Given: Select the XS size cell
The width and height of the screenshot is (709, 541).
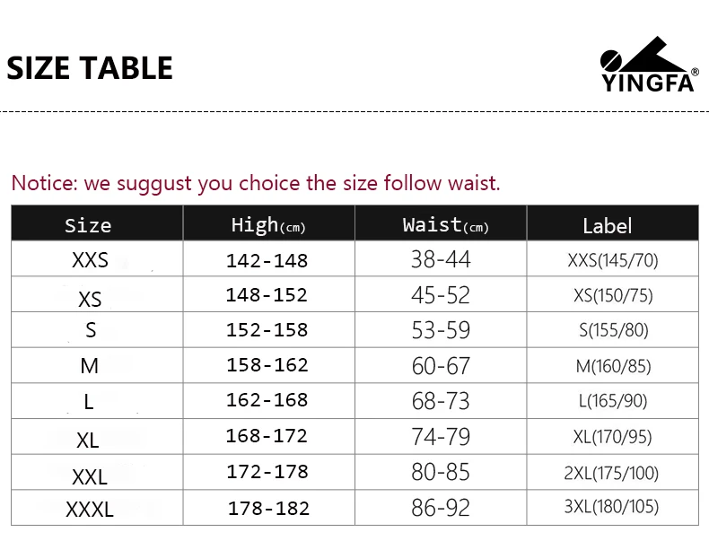Looking at the screenshot, I should [x=90, y=299].
